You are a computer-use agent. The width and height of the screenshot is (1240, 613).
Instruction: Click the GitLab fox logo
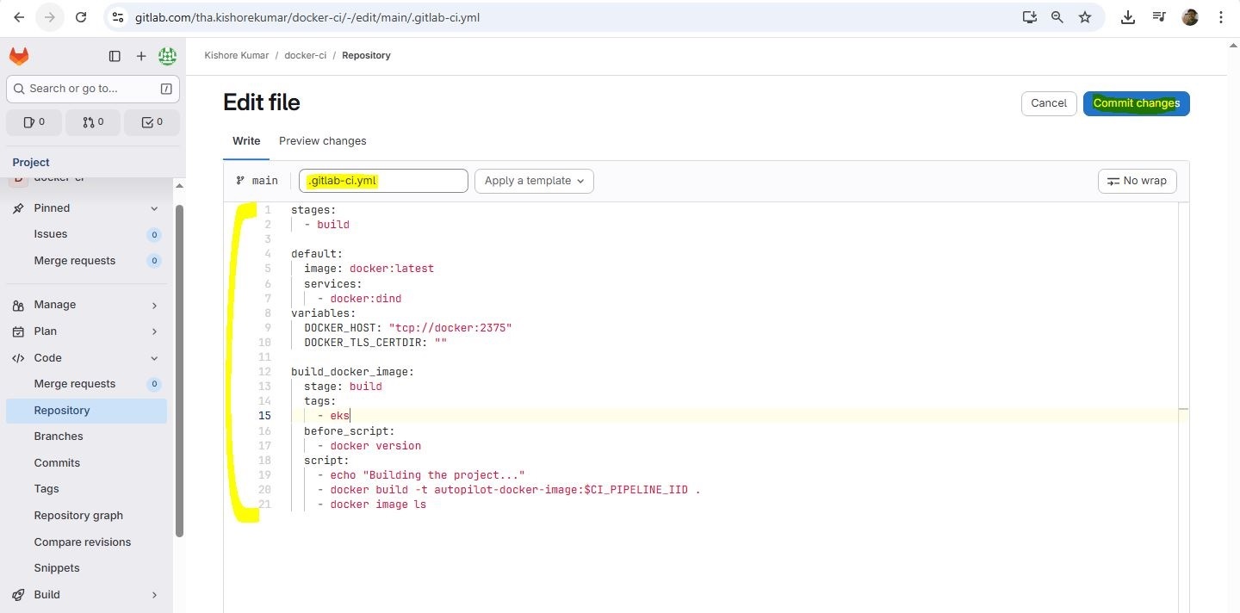19,57
